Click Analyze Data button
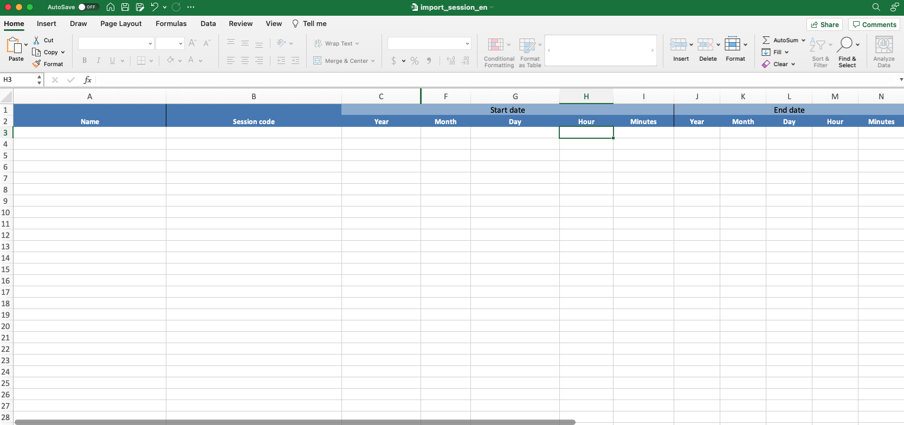 pyautogui.click(x=884, y=52)
